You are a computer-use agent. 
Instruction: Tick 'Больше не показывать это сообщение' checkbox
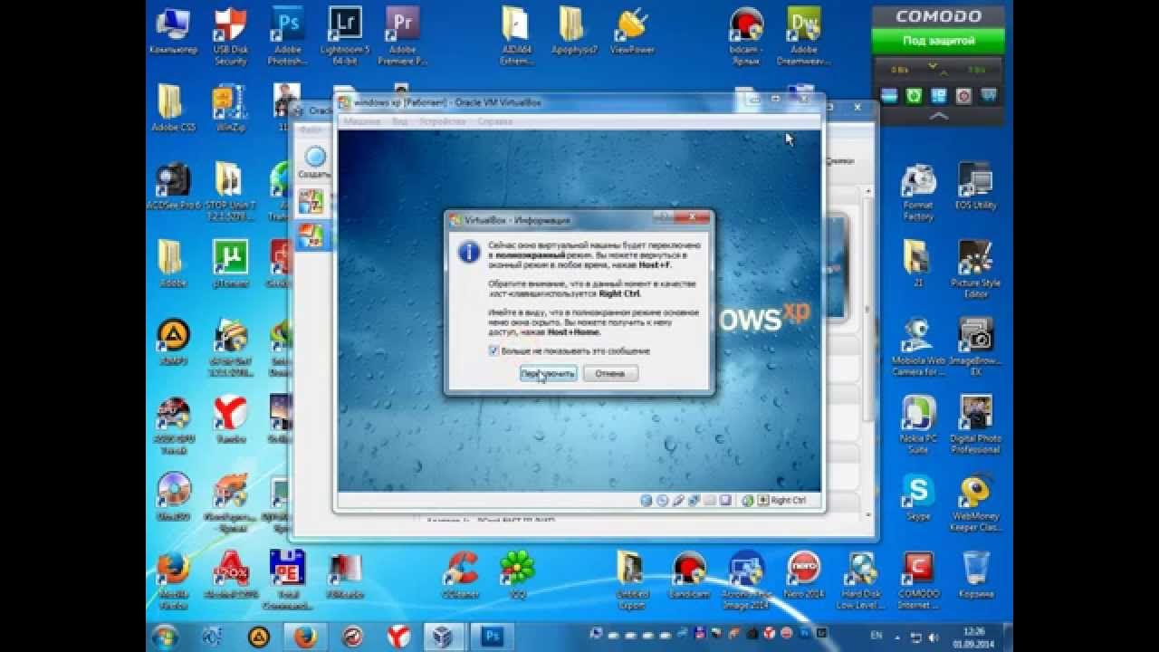coord(493,350)
